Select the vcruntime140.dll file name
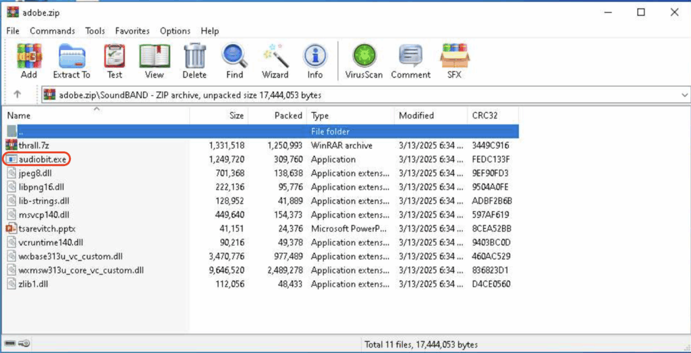Image resolution: width=691 pixels, height=353 pixels. coord(51,242)
